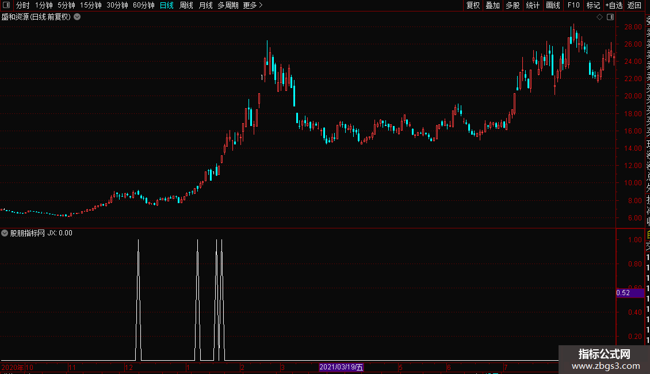The image size is (650, 374).
Task: Click the 11 month marker on time axis
Action: coord(72,367)
